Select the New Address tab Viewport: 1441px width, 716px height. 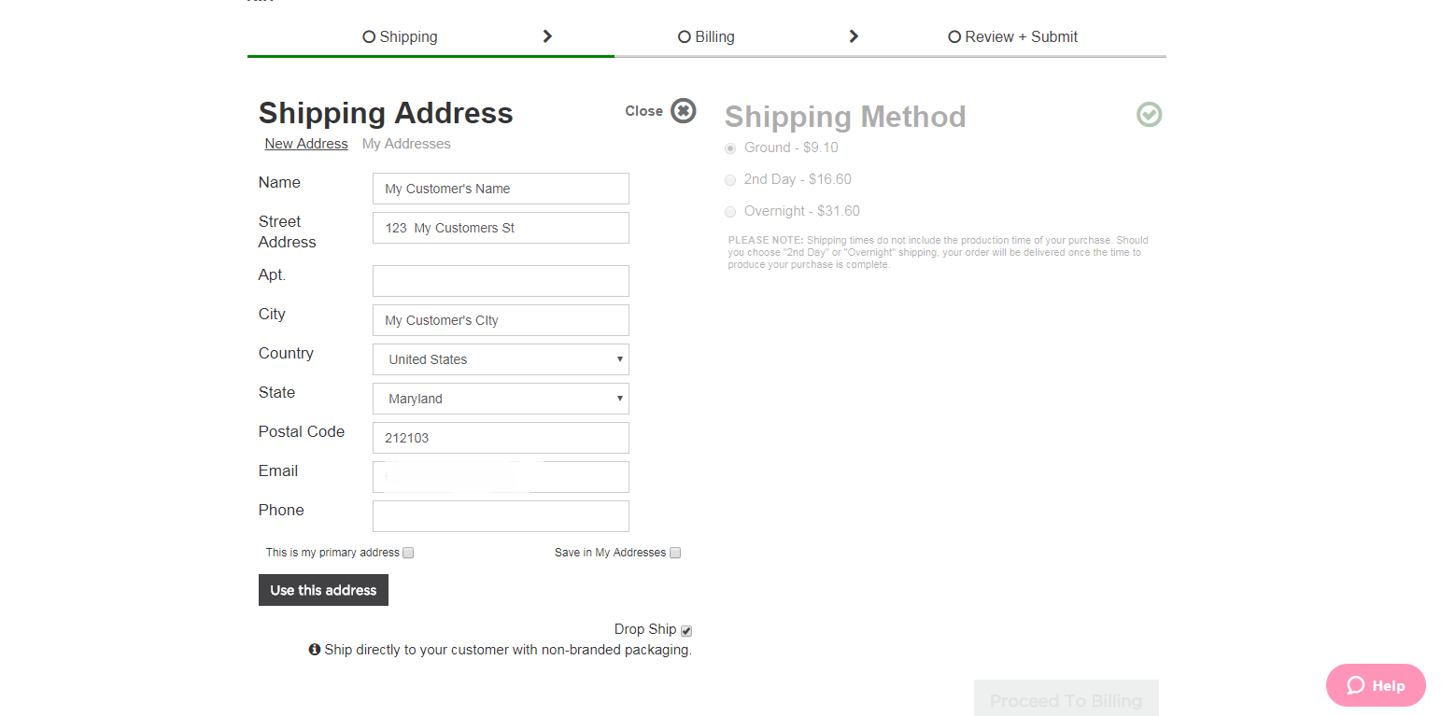coord(306,144)
